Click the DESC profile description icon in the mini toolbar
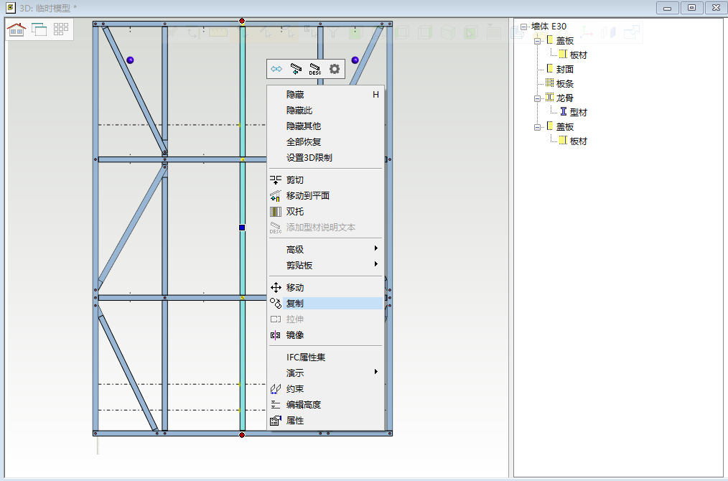 coord(315,69)
